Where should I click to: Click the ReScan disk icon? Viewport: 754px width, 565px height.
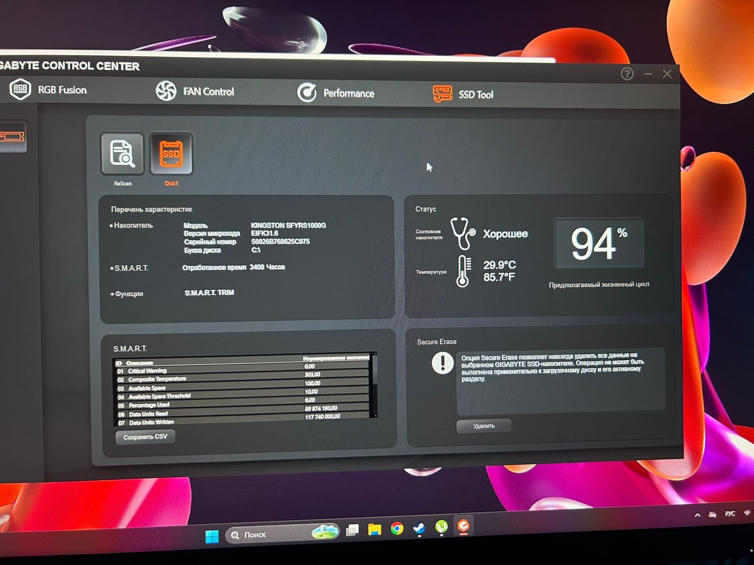coord(123,154)
